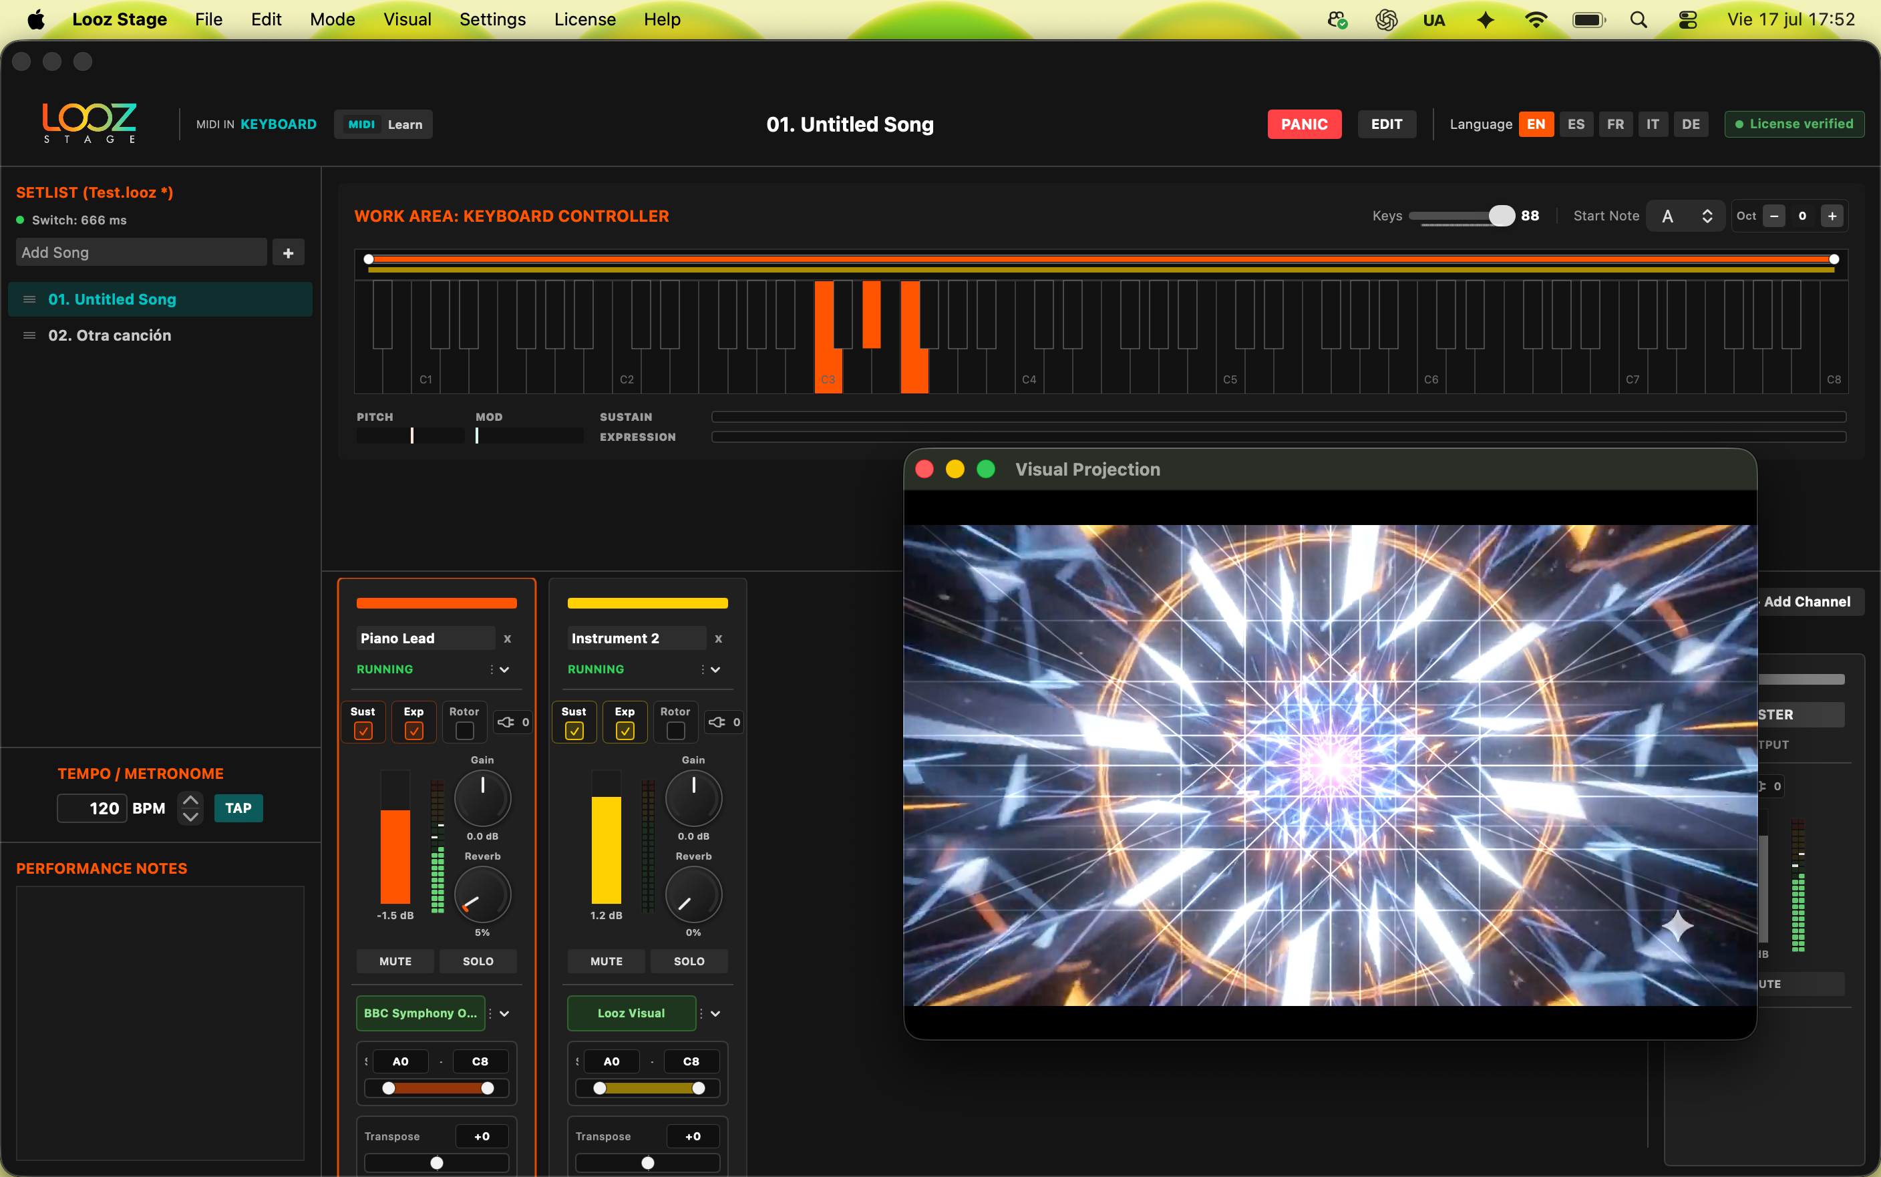Click the Performance Notes text area
The image size is (1881, 1177).
(160, 1023)
